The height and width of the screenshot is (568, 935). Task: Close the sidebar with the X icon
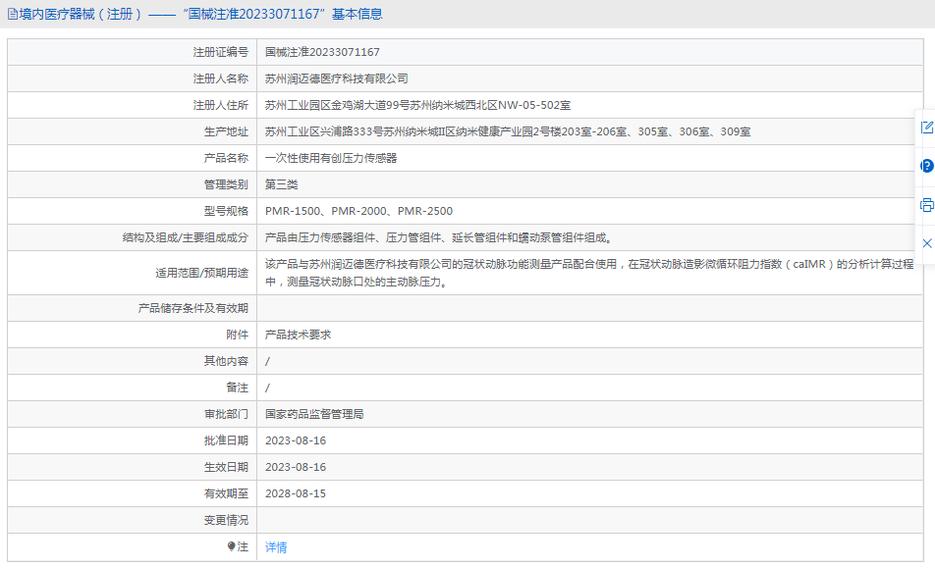click(927, 243)
